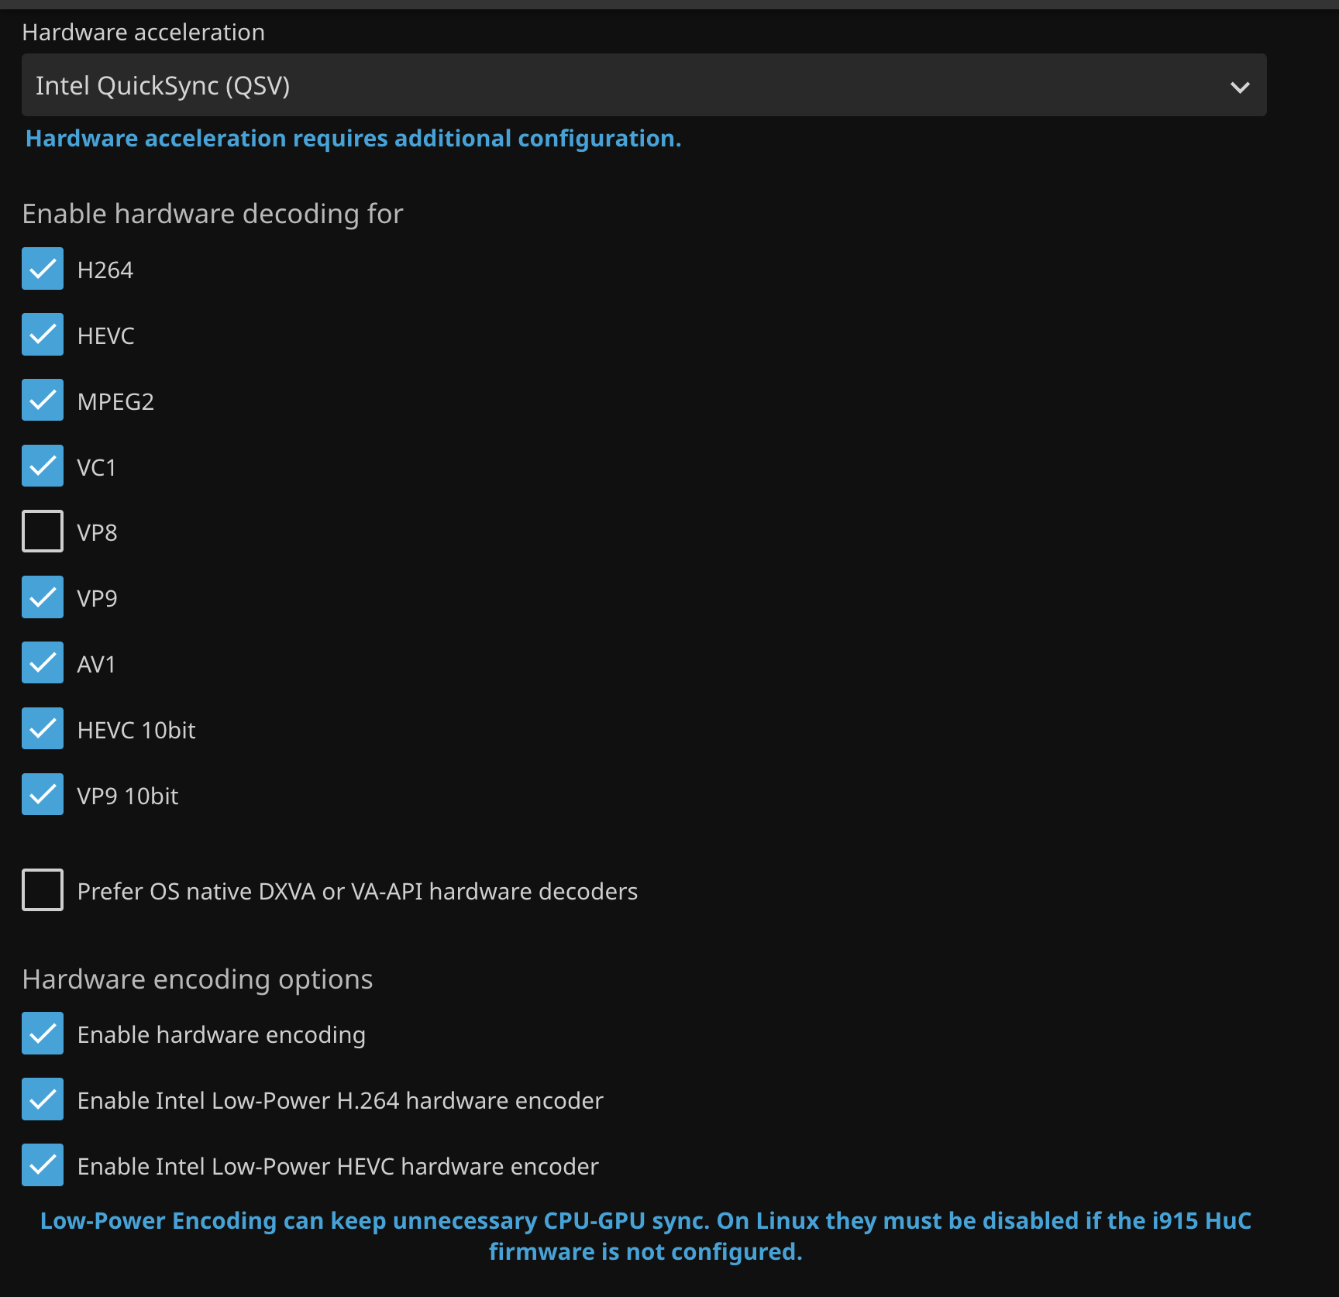
Task: Toggle the VP9 10bit checkbox
Action: [x=43, y=795]
